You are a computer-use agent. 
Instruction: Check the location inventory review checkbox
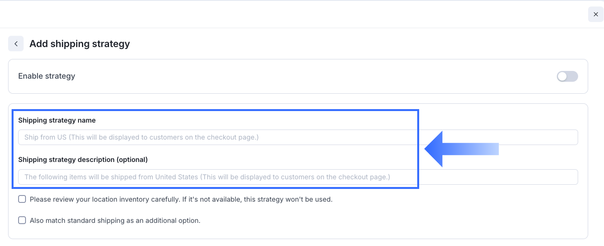pyautogui.click(x=22, y=199)
